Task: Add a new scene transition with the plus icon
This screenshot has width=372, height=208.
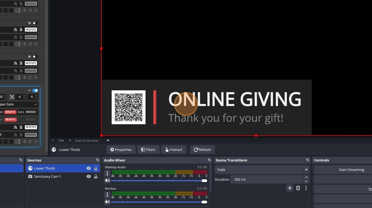Action: (290, 188)
